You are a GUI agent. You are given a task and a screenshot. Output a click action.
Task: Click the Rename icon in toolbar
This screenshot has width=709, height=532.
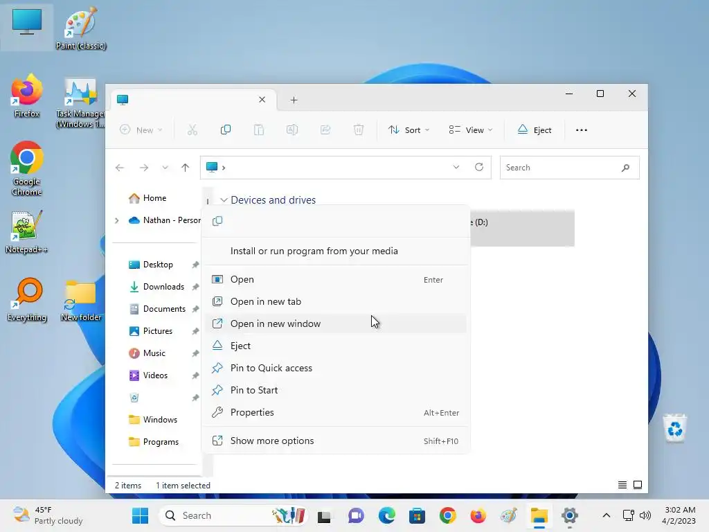(x=292, y=130)
